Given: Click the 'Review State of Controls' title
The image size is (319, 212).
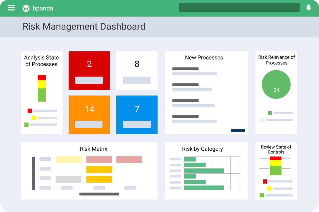Looking at the screenshot, I should pyautogui.click(x=276, y=150).
